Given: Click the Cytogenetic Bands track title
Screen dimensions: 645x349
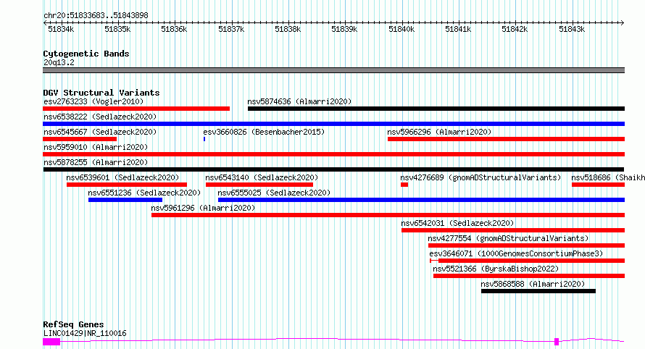Looking at the screenshot, I should click(86, 54).
